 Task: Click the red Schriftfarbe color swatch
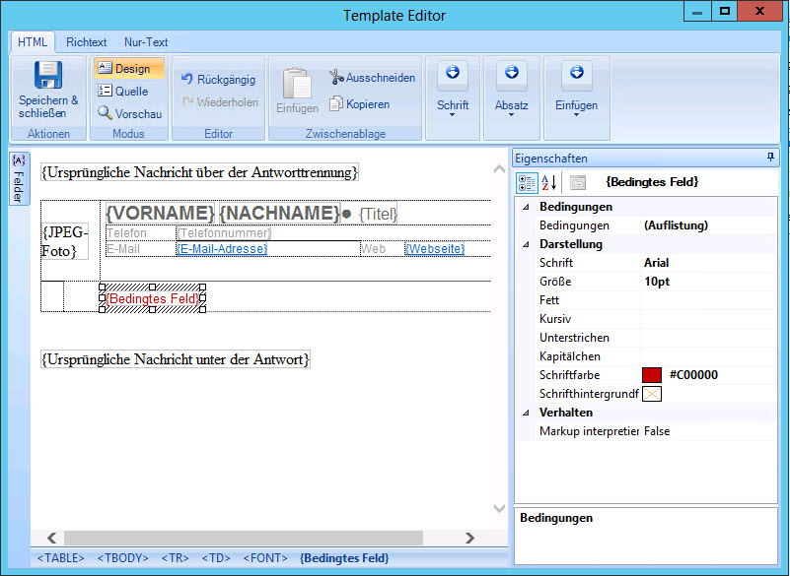click(x=652, y=375)
